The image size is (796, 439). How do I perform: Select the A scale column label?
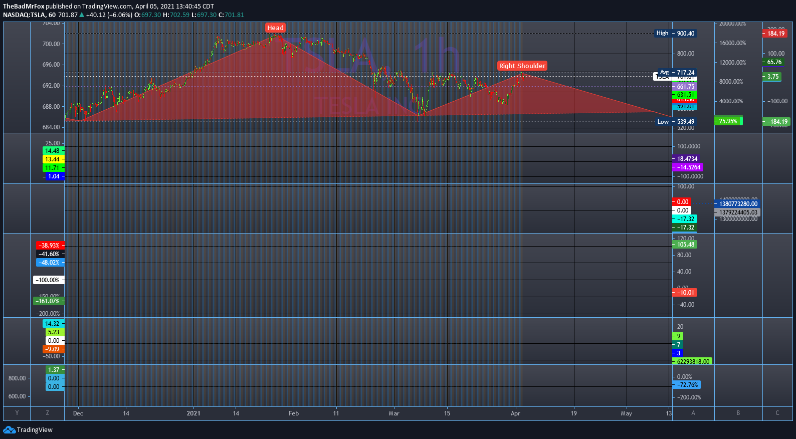point(693,413)
